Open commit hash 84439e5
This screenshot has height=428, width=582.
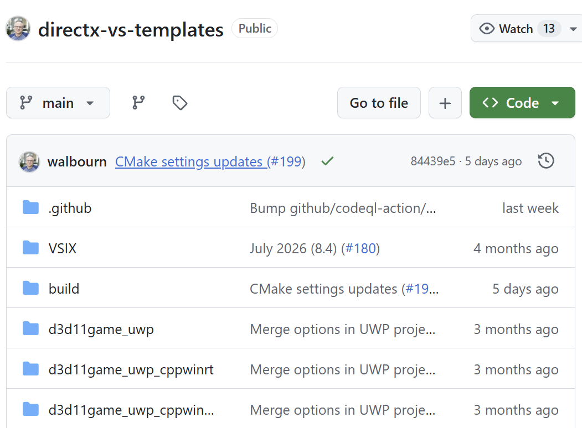click(x=433, y=161)
